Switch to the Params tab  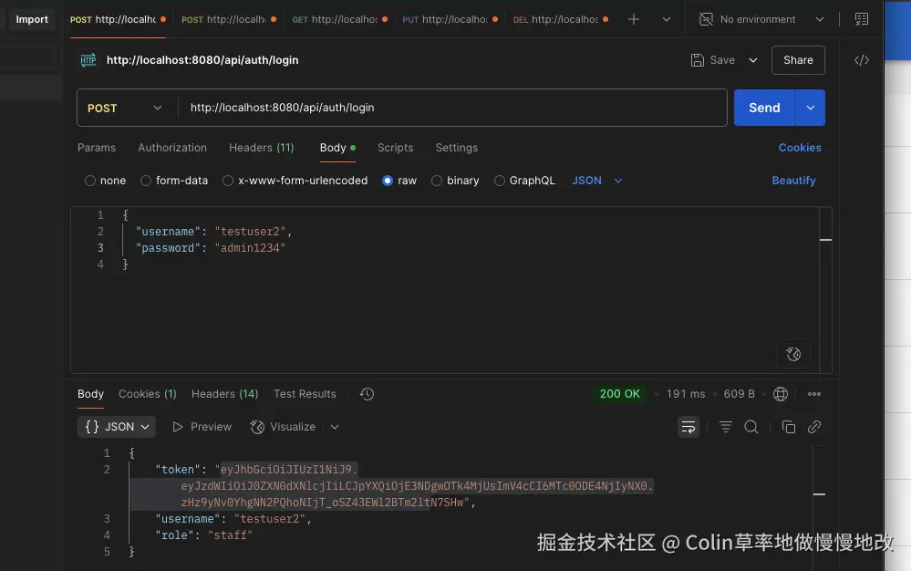click(x=97, y=148)
